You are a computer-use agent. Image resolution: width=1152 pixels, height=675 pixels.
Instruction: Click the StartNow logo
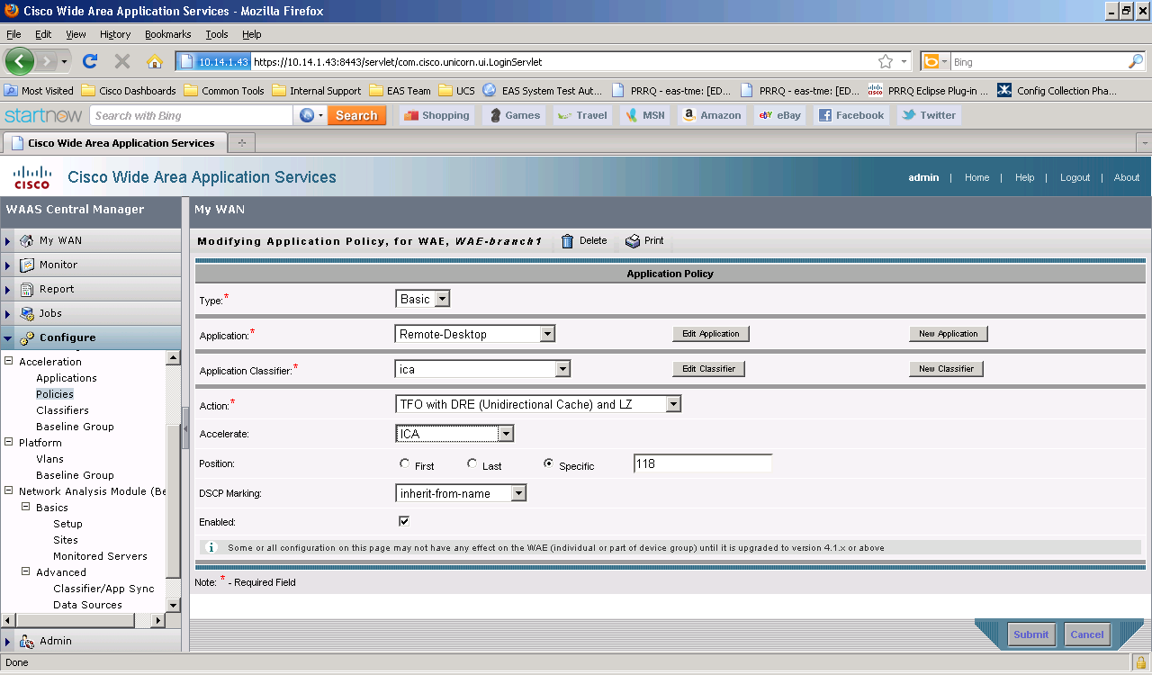tap(42, 115)
